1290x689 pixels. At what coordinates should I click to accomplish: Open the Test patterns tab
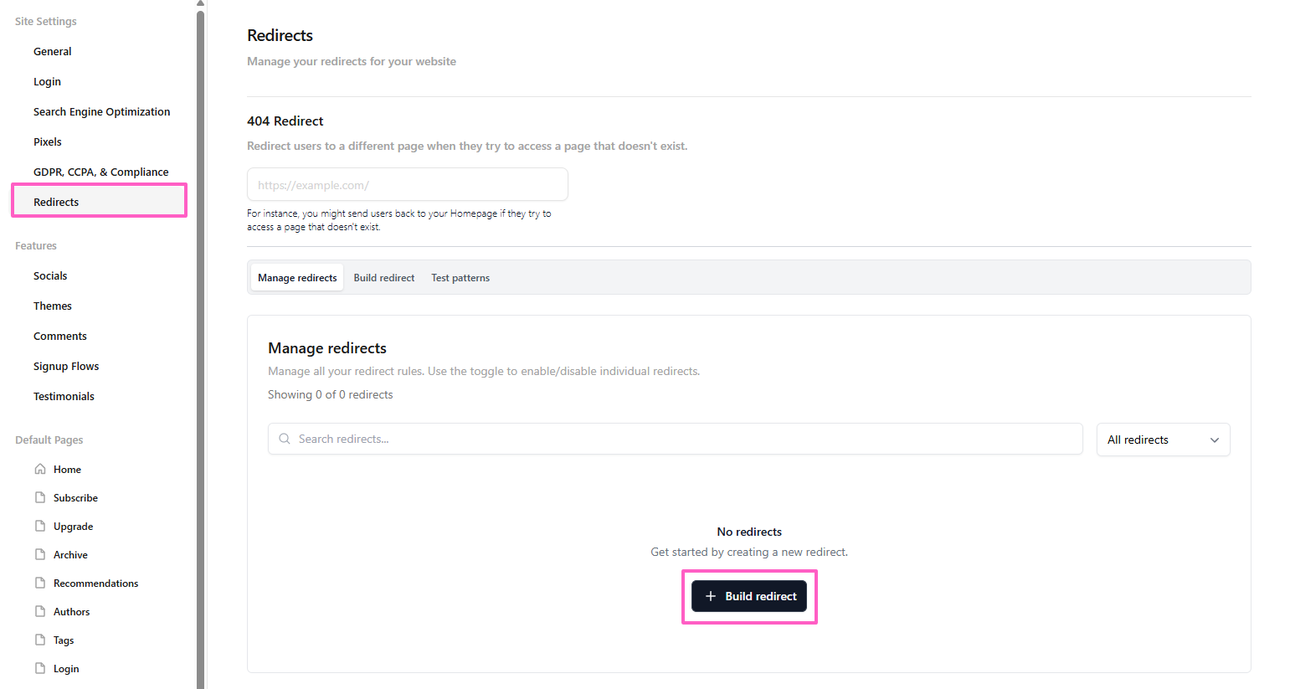click(x=460, y=278)
